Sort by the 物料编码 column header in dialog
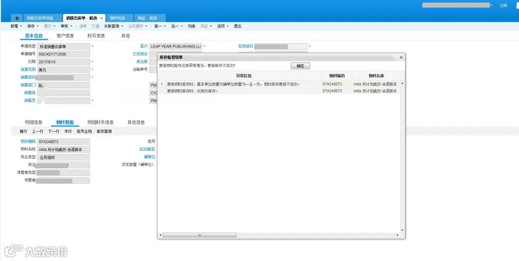The height and width of the screenshot is (261, 519). tap(336, 76)
